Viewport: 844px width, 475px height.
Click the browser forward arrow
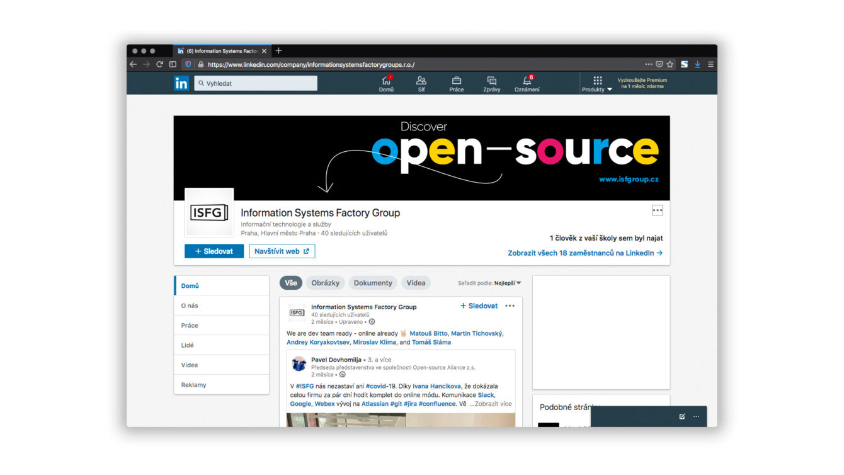146,64
